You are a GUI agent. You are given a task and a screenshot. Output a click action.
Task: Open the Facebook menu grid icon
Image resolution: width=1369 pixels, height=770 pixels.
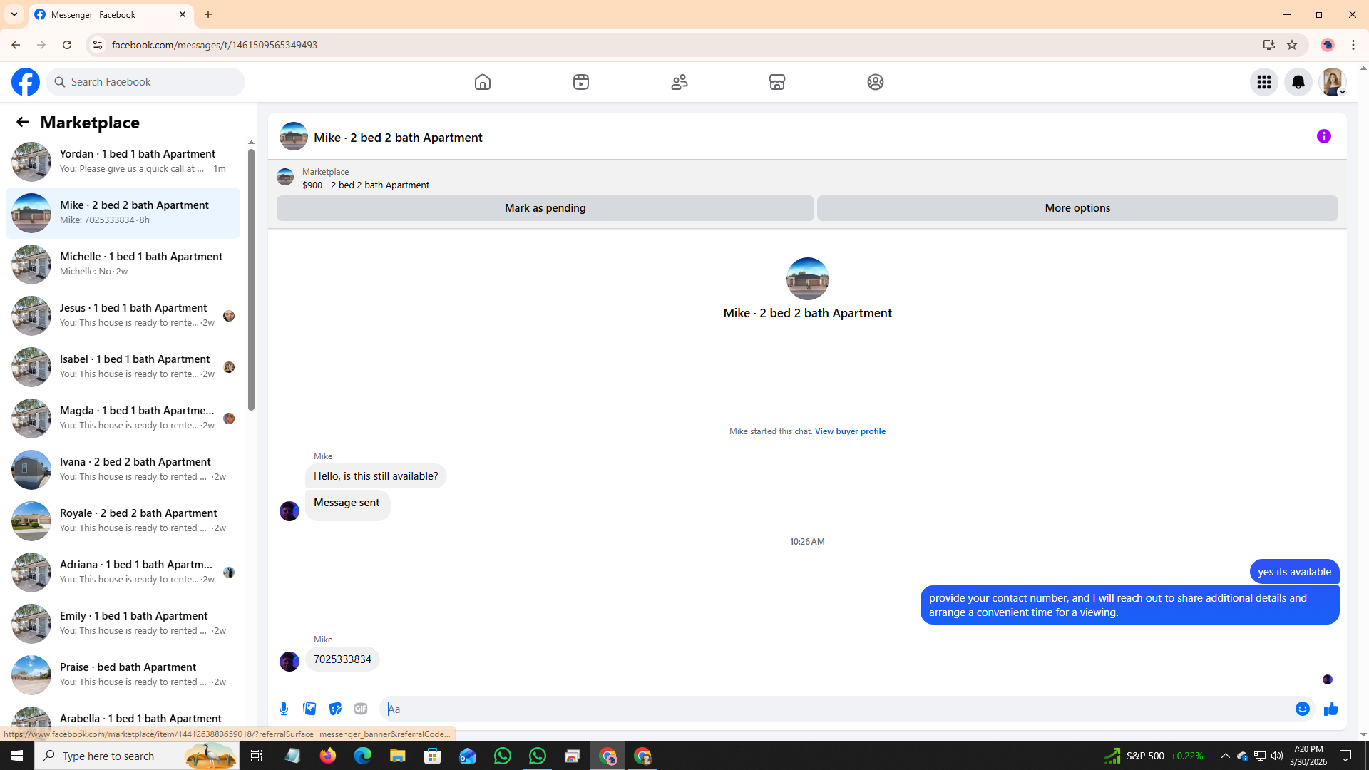coord(1263,82)
